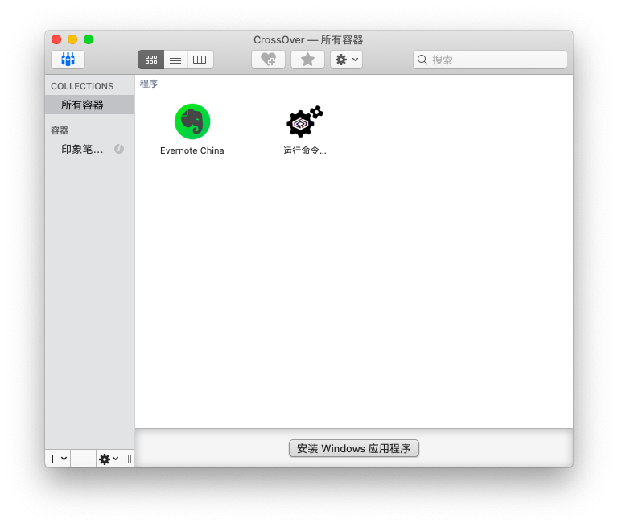This screenshot has height=527, width=618.
Task: Click the sidebar resize handle bars
Action: click(x=129, y=459)
